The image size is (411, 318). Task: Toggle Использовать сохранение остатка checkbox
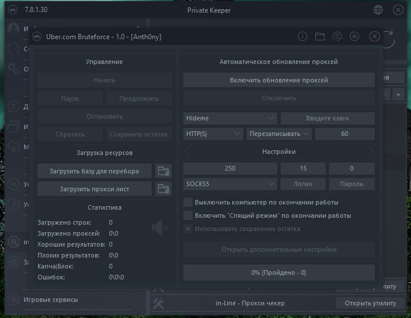click(188, 229)
